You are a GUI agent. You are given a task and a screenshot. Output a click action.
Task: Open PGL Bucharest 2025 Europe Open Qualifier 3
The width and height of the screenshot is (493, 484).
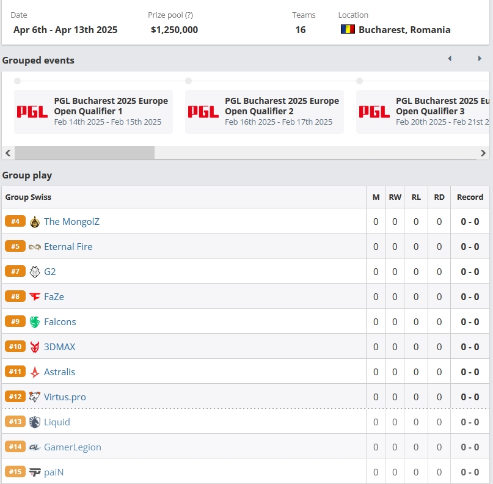423,112
